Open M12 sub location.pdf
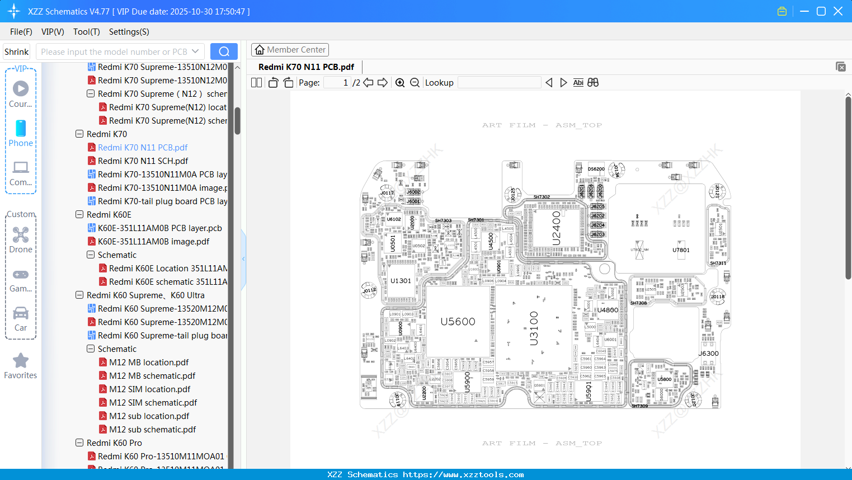The height and width of the screenshot is (480, 852). tap(144, 416)
